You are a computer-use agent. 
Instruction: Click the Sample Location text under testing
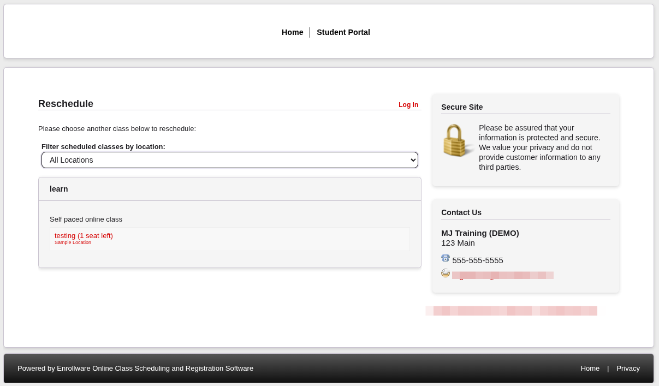coord(73,242)
